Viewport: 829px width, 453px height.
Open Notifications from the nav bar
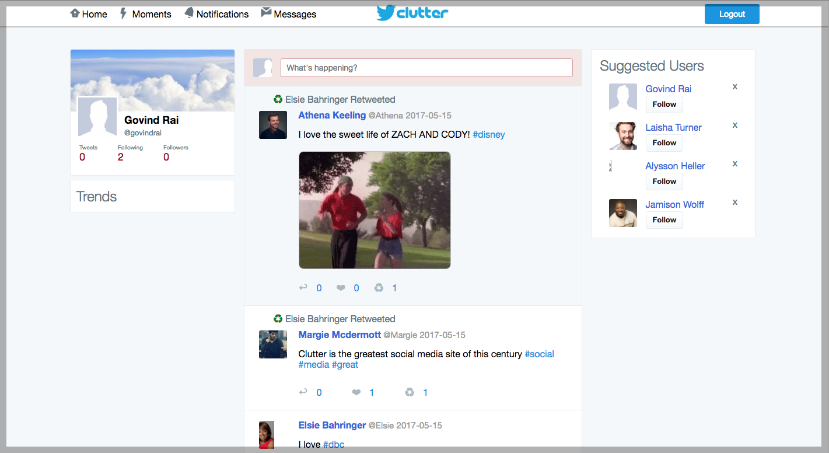[222, 14]
